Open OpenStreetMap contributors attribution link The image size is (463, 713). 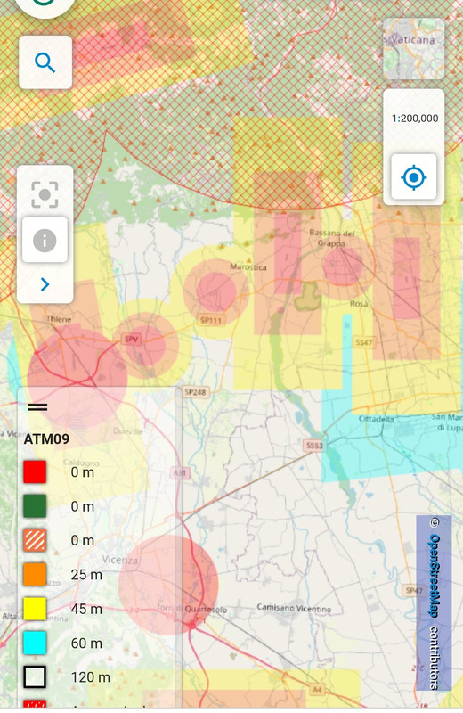(435, 603)
